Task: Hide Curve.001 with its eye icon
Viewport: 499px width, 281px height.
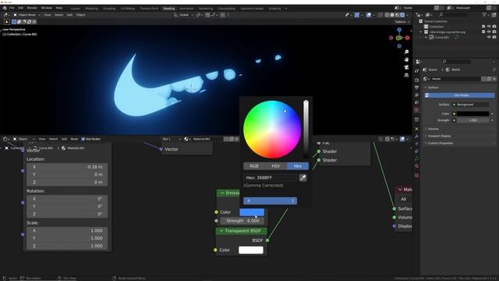Action: [489, 37]
